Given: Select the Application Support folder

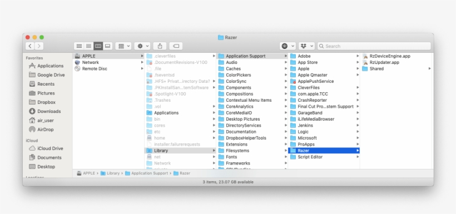Looking at the screenshot, I should point(252,56).
